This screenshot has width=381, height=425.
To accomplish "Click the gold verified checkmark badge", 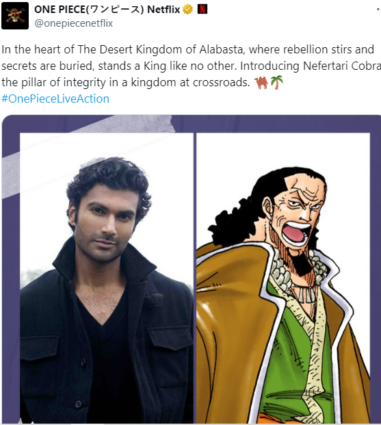I will [x=188, y=10].
